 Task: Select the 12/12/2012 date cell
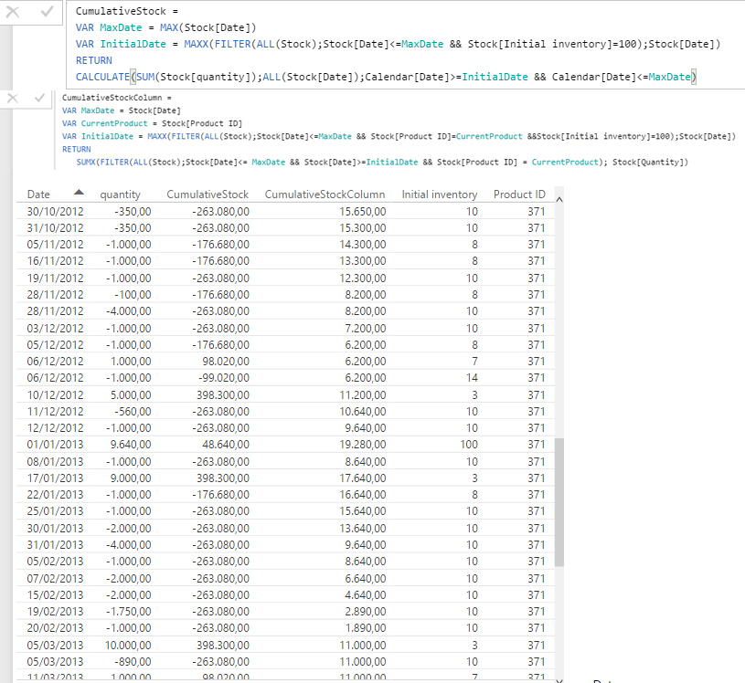[55, 428]
